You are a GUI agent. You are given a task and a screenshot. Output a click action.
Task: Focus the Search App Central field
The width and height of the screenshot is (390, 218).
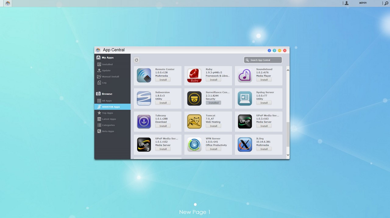(x=263, y=60)
